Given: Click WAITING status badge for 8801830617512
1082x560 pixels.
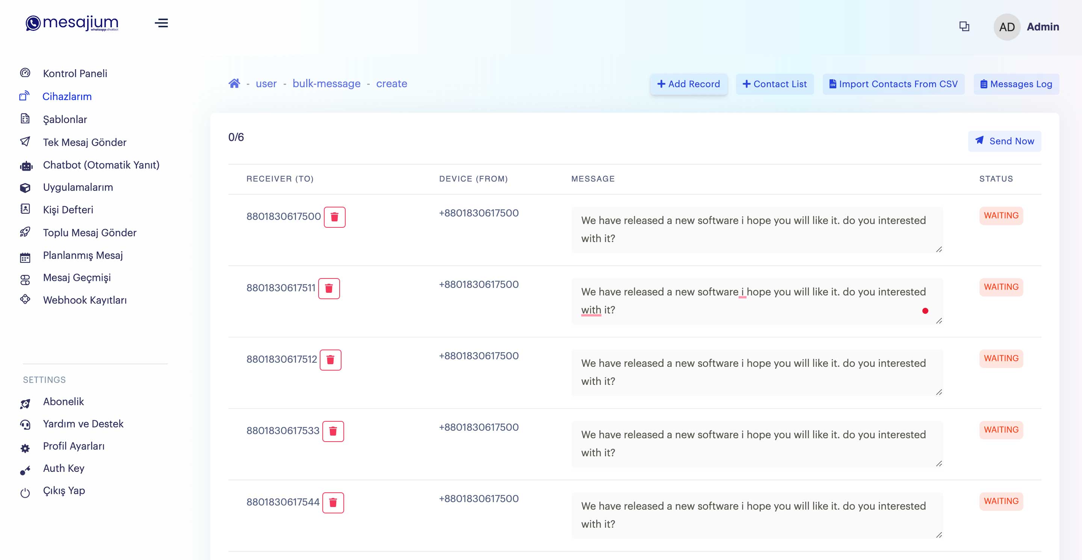Looking at the screenshot, I should [1001, 358].
